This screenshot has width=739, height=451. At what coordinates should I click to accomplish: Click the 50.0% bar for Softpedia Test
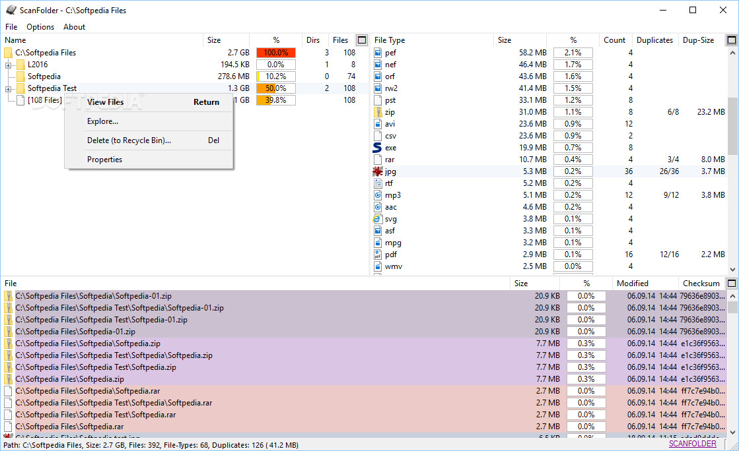[275, 88]
